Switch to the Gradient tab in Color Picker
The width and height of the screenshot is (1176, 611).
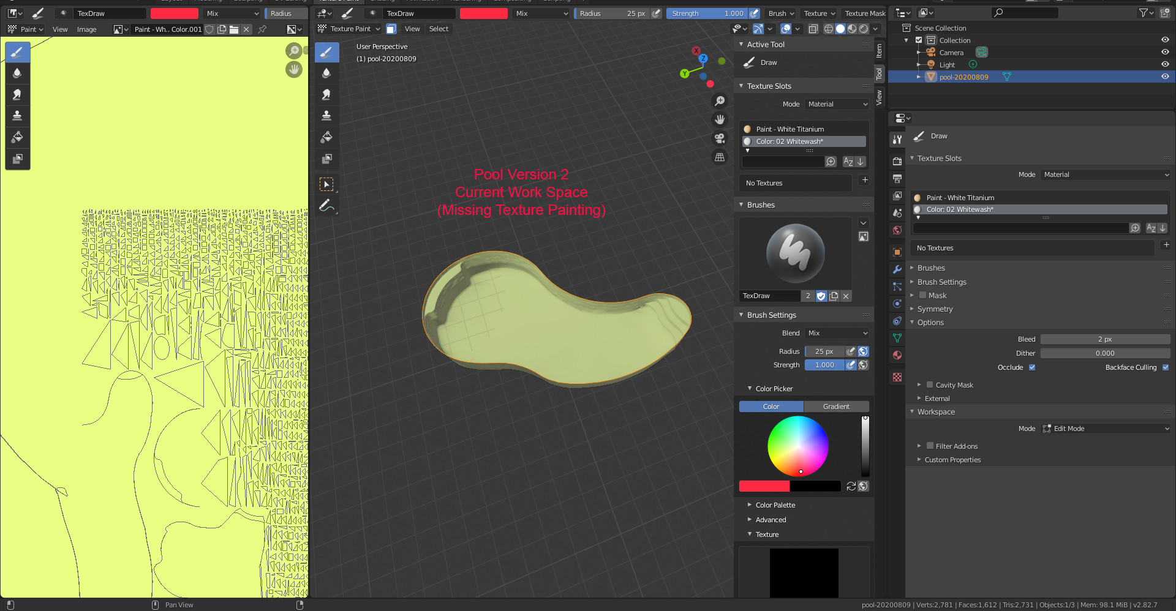(836, 406)
